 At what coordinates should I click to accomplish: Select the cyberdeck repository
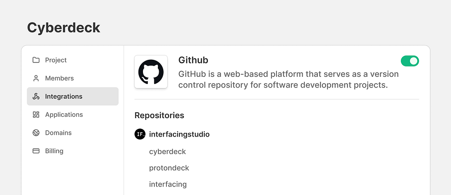167,151
